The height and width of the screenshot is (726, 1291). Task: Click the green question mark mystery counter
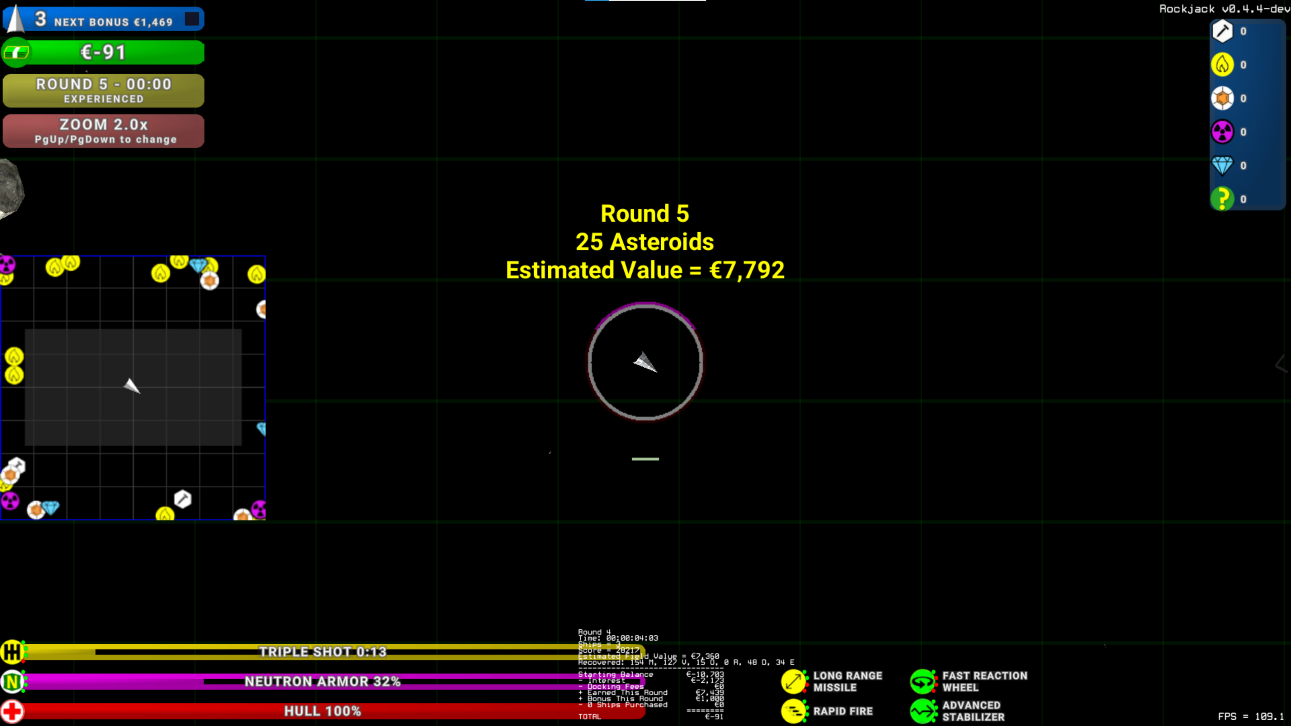coord(1223,199)
